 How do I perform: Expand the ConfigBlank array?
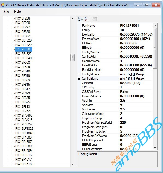pyautogui.click(x=79, y=79)
